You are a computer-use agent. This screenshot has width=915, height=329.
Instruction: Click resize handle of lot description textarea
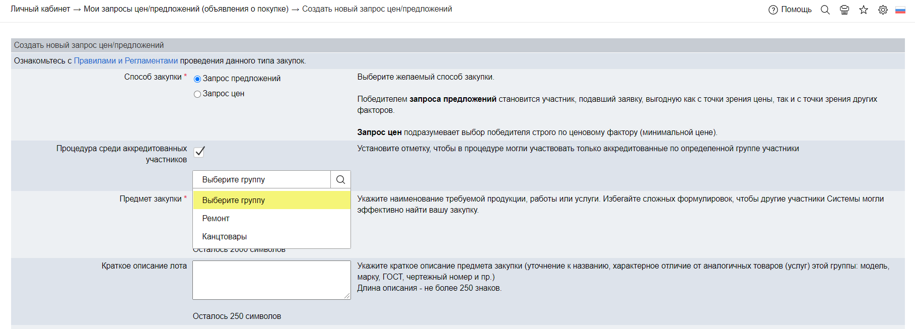[347, 296]
